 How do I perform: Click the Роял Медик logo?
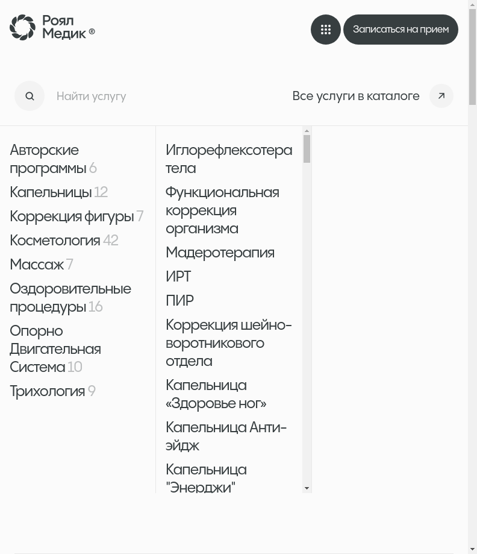point(52,28)
